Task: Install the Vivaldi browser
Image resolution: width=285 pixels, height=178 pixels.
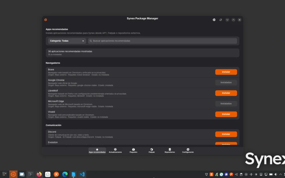Action: tap(226, 114)
